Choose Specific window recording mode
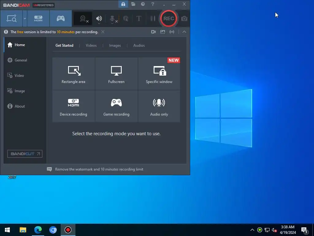The width and height of the screenshot is (314, 236). tap(159, 74)
